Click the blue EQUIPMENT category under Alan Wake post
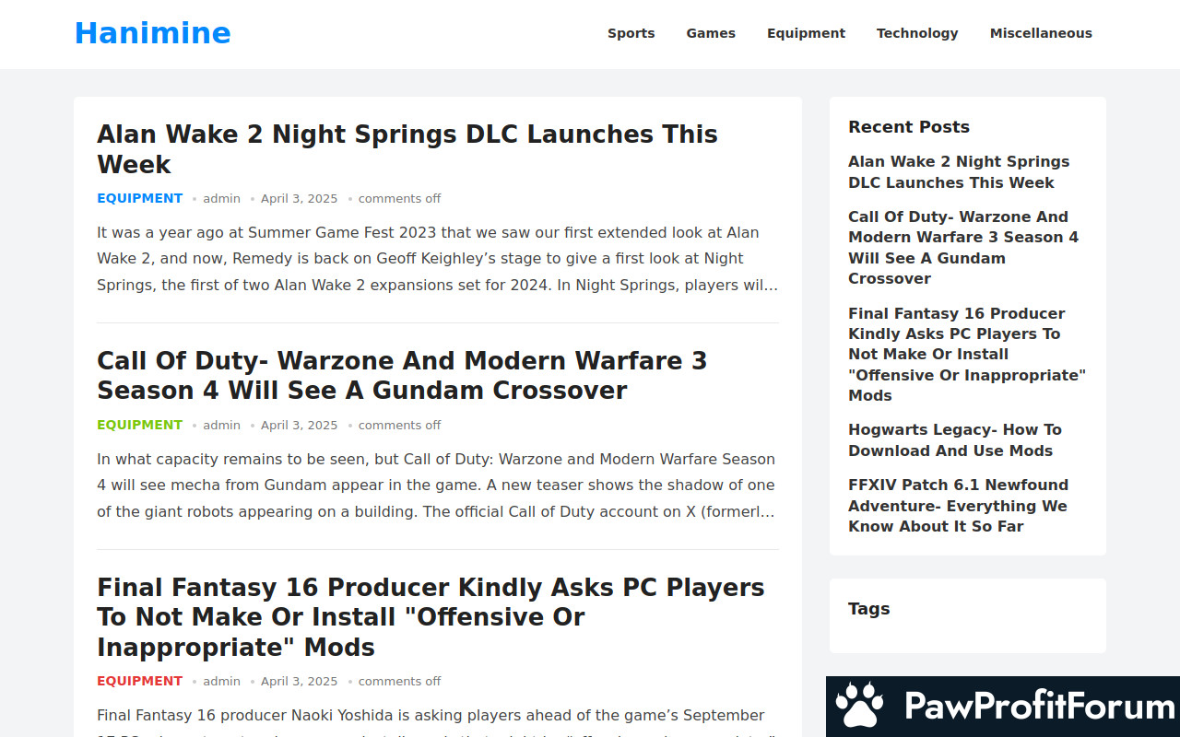 [139, 198]
